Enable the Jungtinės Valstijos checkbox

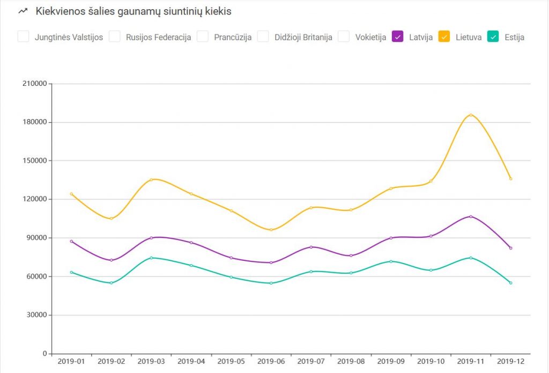tap(23, 36)
